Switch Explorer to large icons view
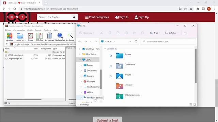The image size is (218, 122). coord(194,104)
